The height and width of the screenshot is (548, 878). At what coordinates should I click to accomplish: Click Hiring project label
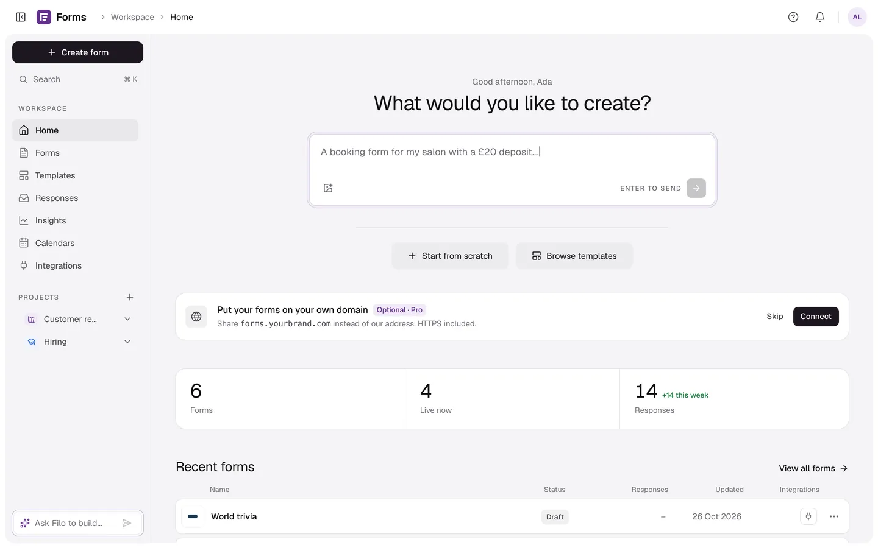click(x=55, y=342)
